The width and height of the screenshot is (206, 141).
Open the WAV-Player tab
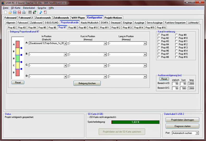click(x=78, y=18)
